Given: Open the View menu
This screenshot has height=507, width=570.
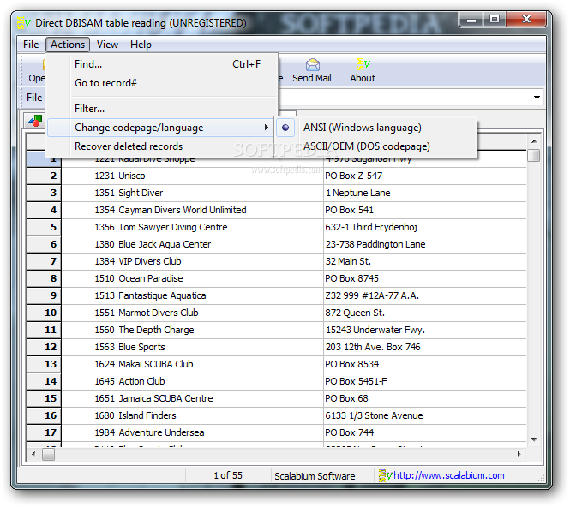Looking at the screenshot, I should [x=107, y=45].
